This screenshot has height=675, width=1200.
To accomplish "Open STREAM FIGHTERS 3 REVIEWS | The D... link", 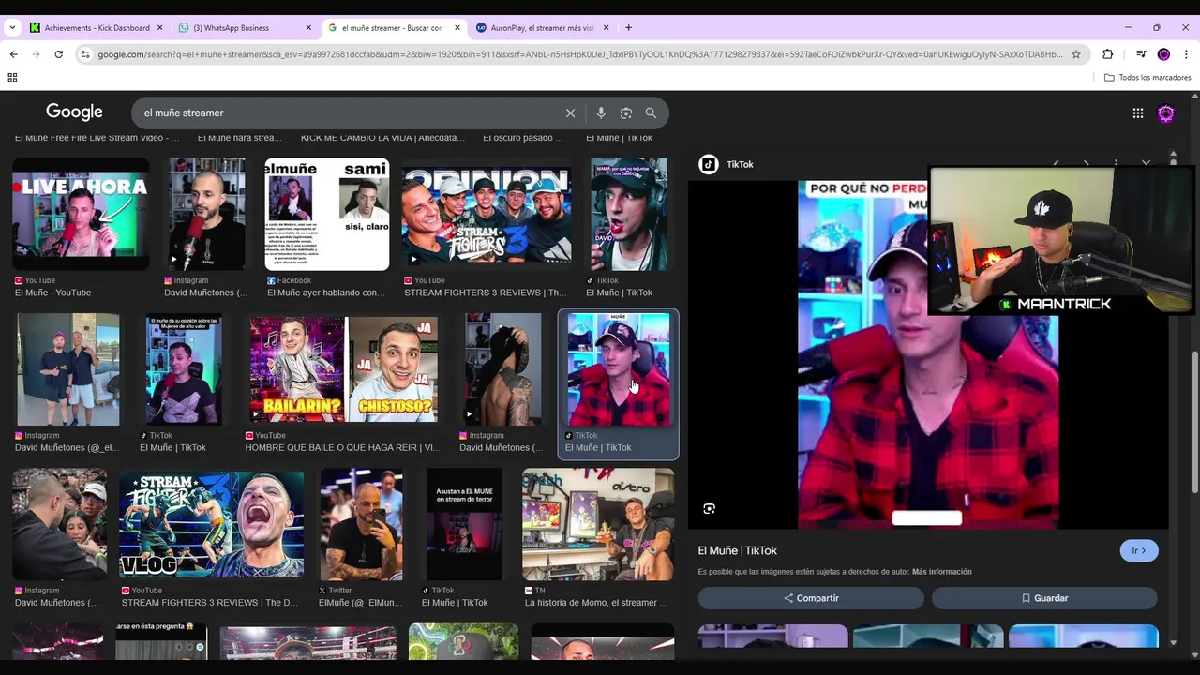I will tap(209, 602).
